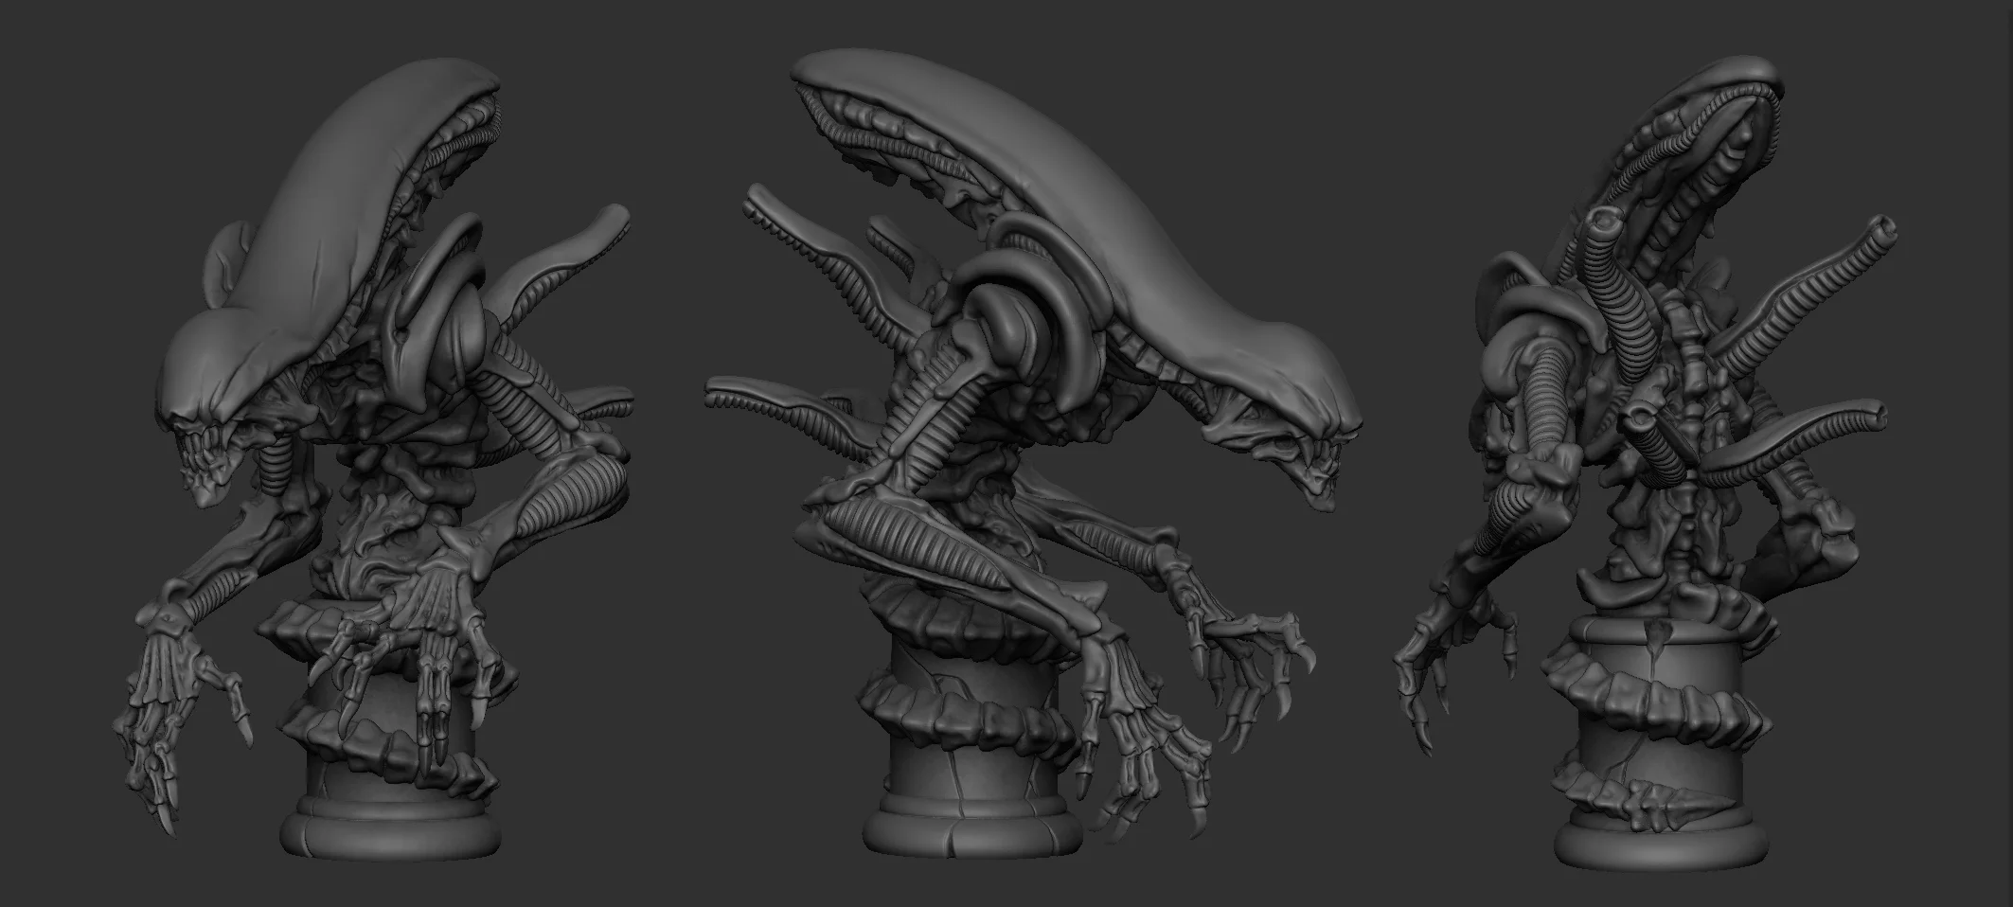The width and height of the screenshot is (2013, 907).
Task: Select the center alien bust profile view
Action: [x=1032, y=454]
